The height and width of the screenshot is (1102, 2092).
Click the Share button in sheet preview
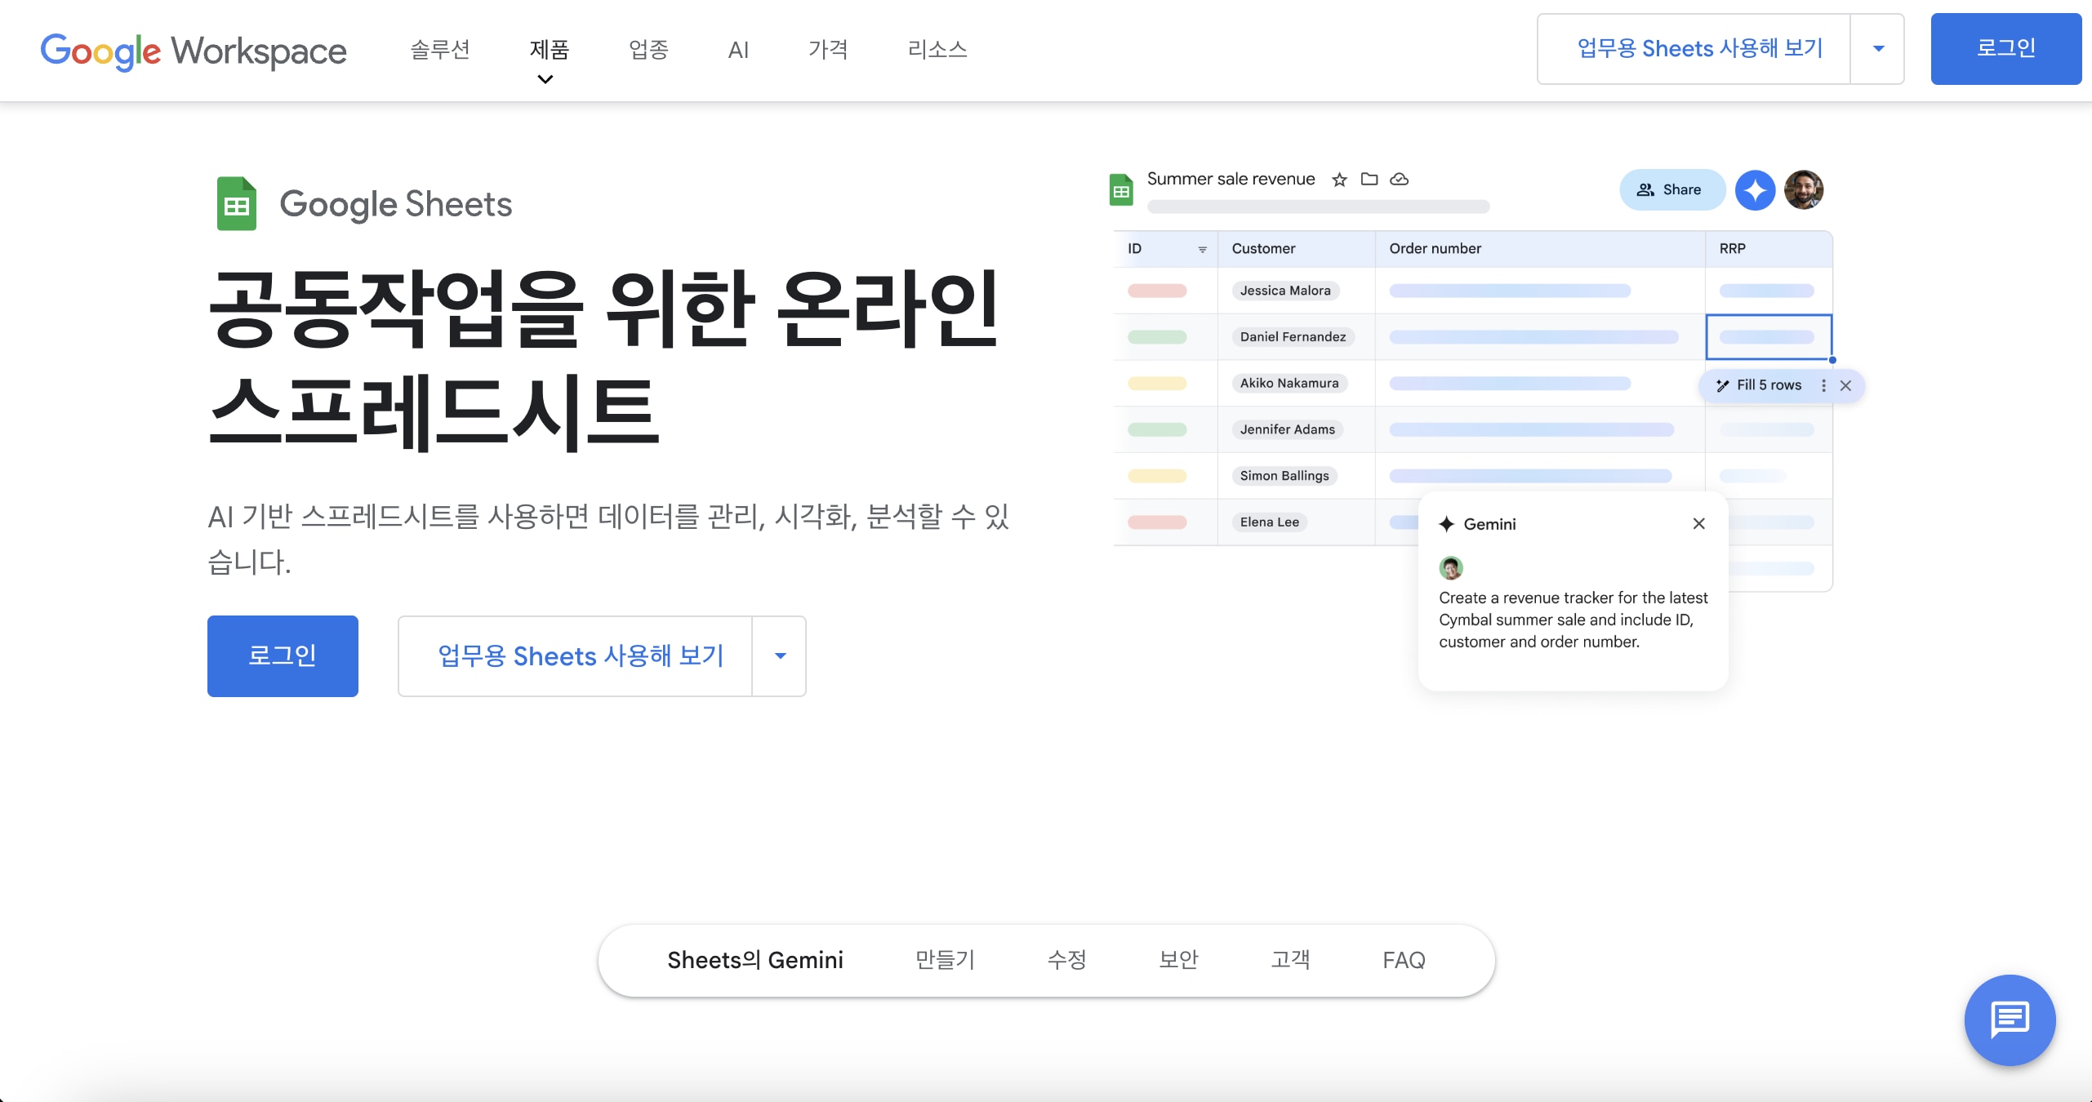(1671, 190)
